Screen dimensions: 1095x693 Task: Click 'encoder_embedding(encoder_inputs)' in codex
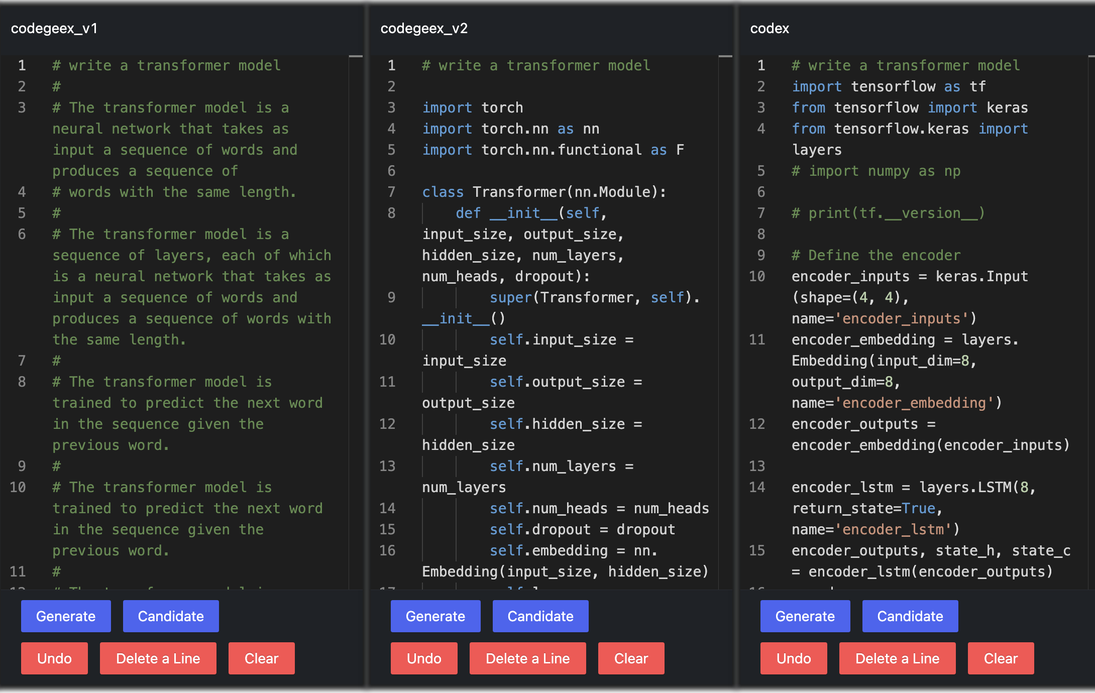tap(931, 445)
